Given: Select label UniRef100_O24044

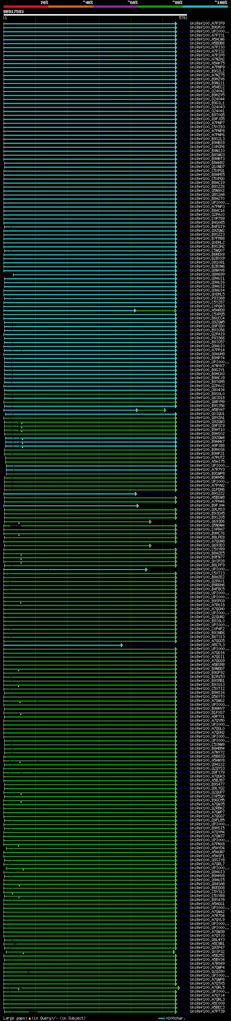Looking at the screenshot, I should 207,99.
